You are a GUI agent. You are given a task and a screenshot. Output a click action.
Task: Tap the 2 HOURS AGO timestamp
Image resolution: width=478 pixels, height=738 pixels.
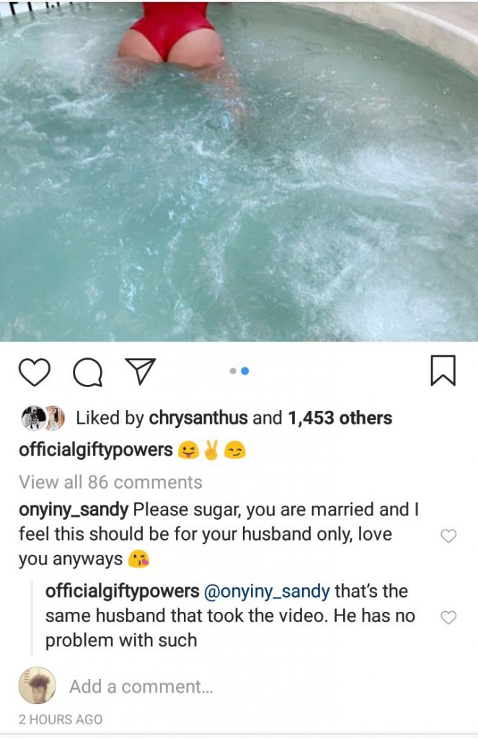pos(61,719)
